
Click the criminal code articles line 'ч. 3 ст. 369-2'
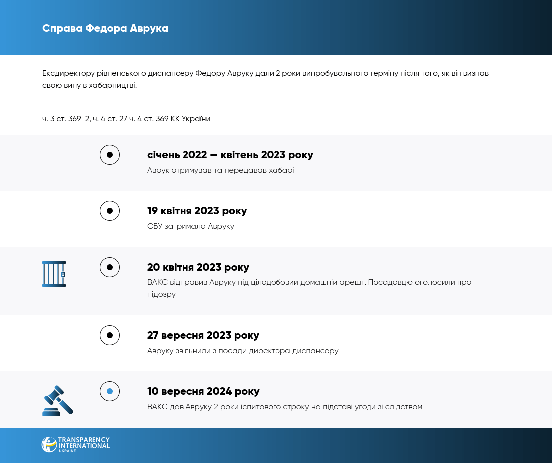126,119
